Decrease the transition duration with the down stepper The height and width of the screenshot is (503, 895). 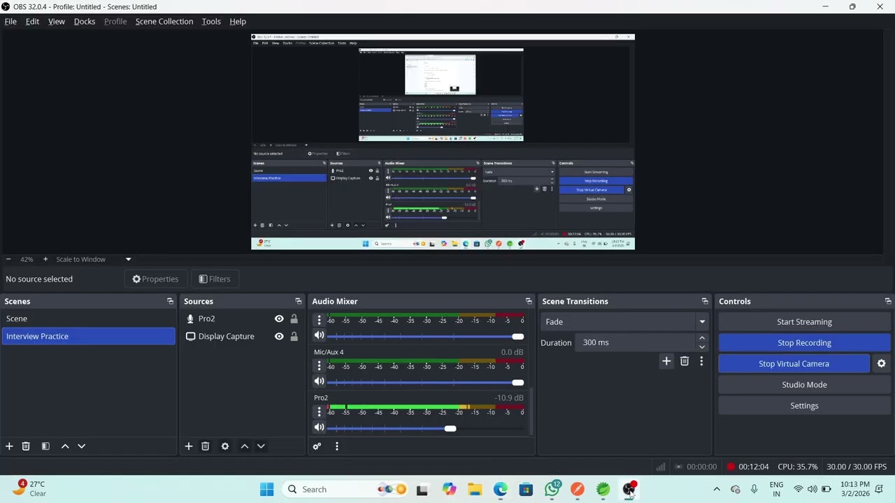coord(702,347)
